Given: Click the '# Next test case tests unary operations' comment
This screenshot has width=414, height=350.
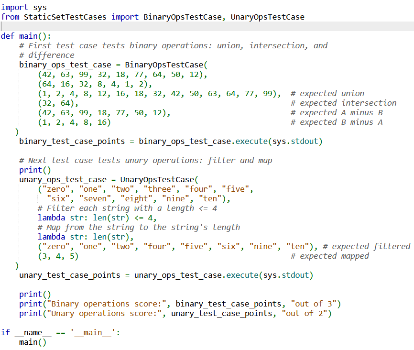Looking at the screenshot, I should coord(145,160).
